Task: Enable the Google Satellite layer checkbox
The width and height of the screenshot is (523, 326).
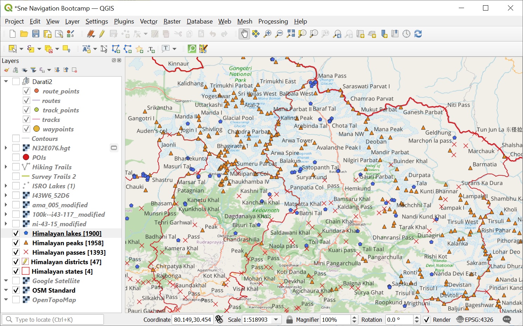Action: pyautogui.click(x=16, y=281)
